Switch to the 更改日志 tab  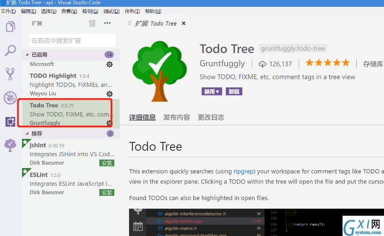(211, 117)
